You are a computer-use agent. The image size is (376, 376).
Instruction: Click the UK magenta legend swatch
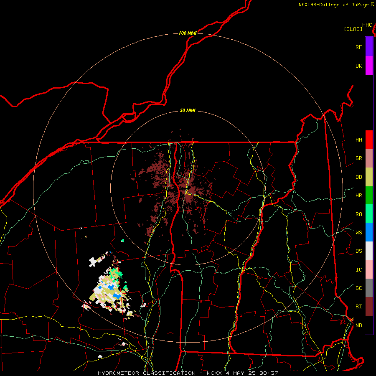click(369, 66)
